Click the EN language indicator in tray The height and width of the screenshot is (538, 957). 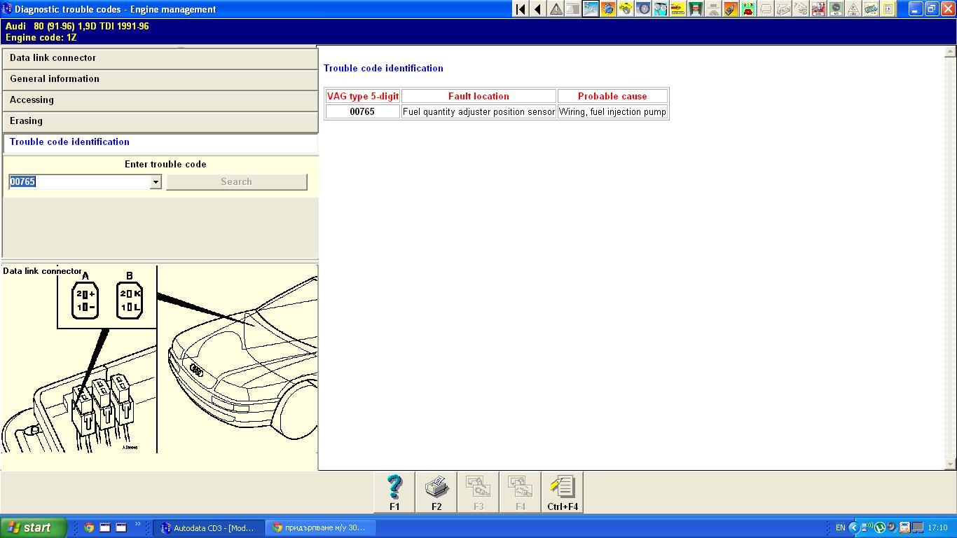(841, 528)
